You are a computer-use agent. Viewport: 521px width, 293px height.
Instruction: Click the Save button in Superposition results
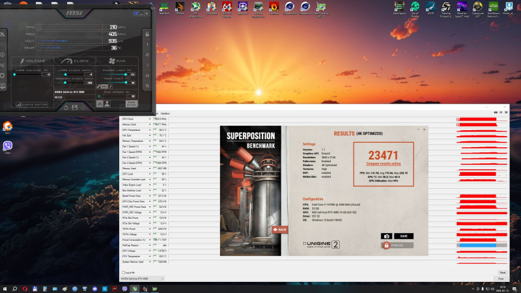pyautogui.click(x=404, y=236)
